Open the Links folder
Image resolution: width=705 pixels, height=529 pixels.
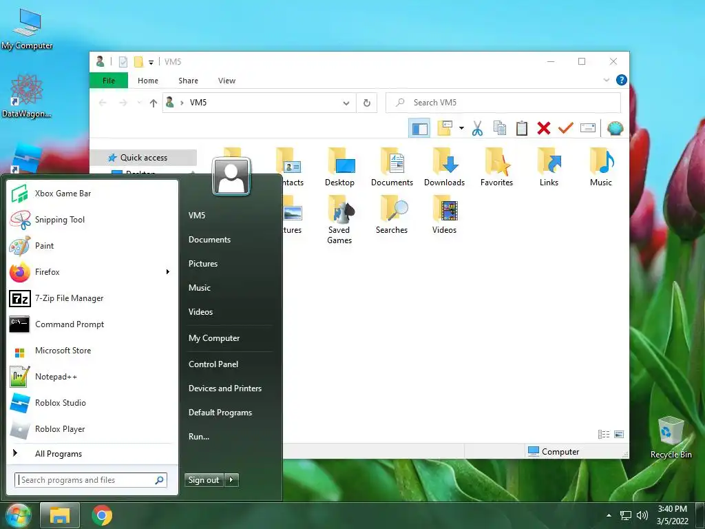pyautogui.click(x=549, y=167)
